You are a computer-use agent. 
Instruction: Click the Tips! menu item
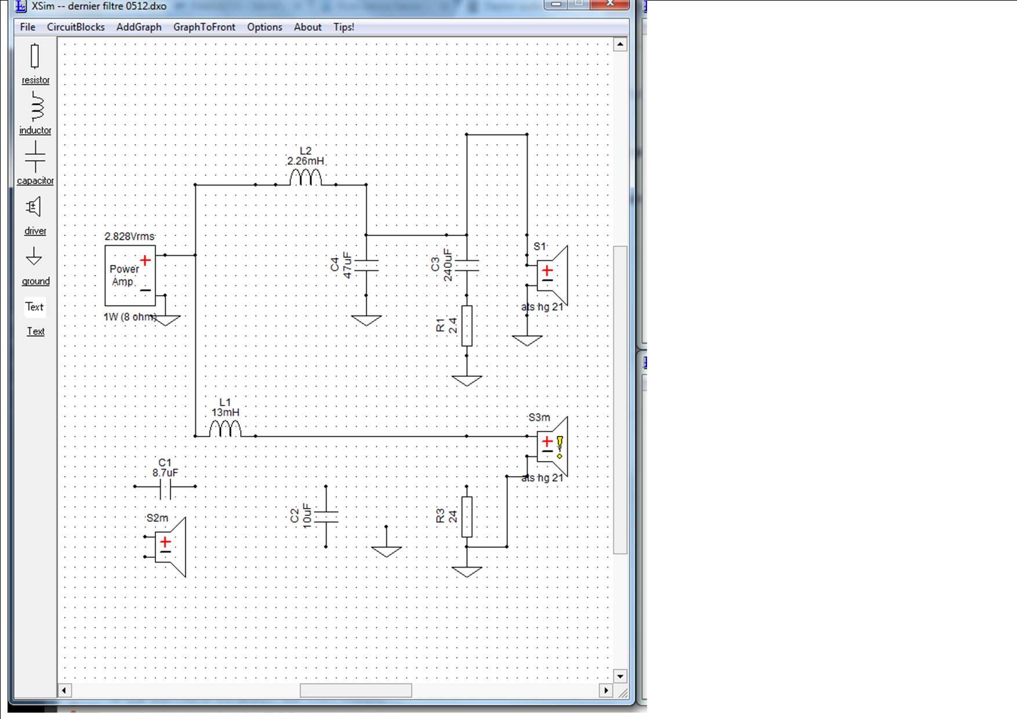[x=344, y=27]
